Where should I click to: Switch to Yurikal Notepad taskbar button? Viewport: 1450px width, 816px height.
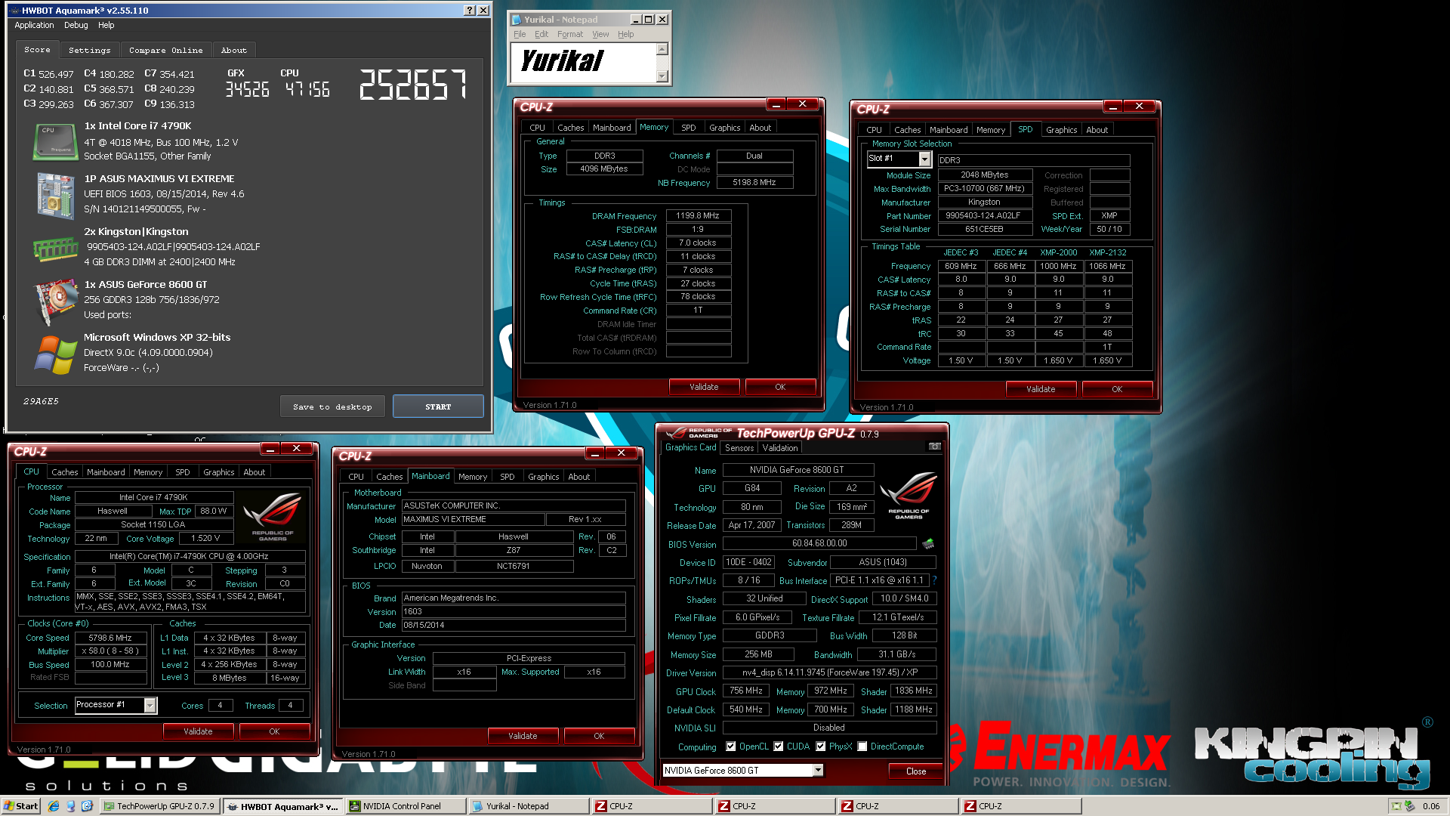(x=529, y=806)
